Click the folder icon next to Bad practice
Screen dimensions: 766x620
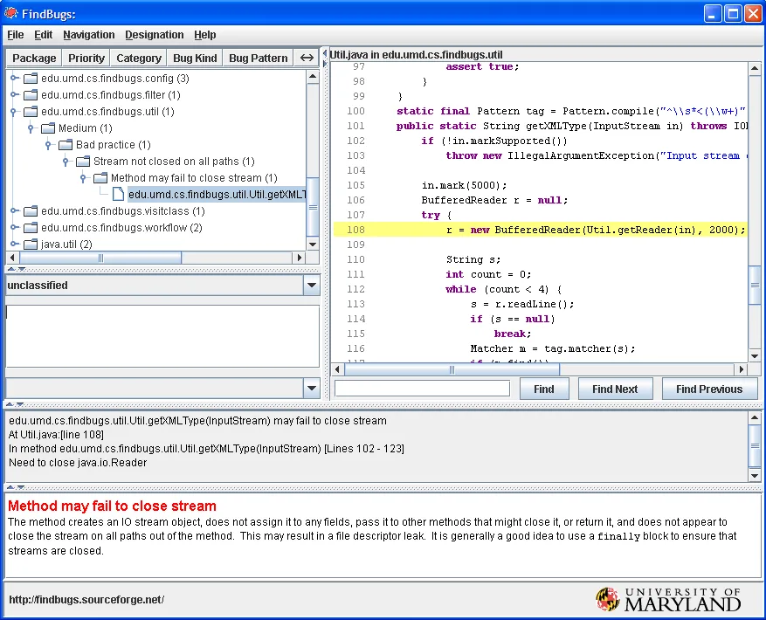click(x=66, y=145)
